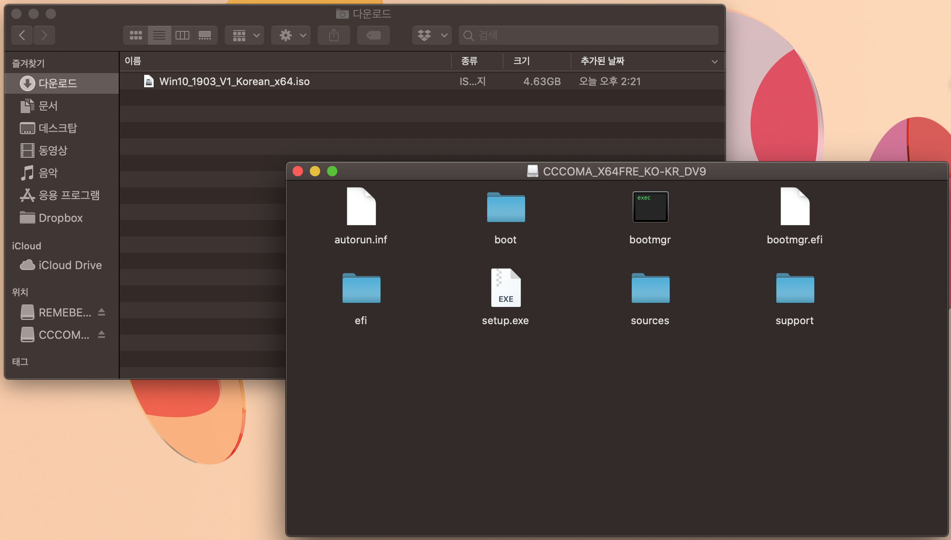Open 문서 in the sidebar
This screenshot has width=951, height=540.
tap(62, 106)
